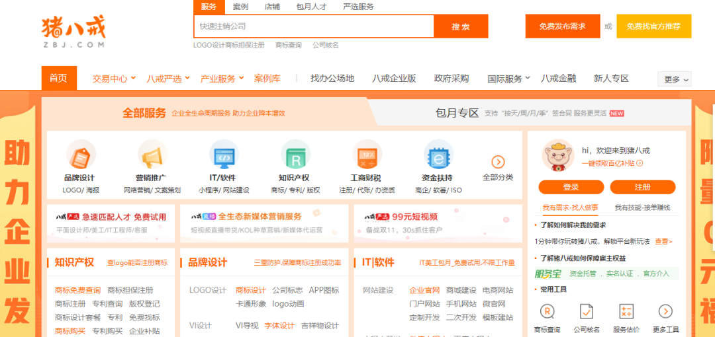The width and height of the screenshot is (715, 337).
Task: Select the 服务 search tab
Action: point(209,7)
